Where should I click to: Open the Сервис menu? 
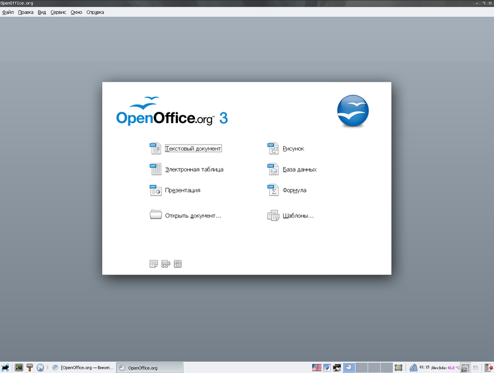[58, 12]
